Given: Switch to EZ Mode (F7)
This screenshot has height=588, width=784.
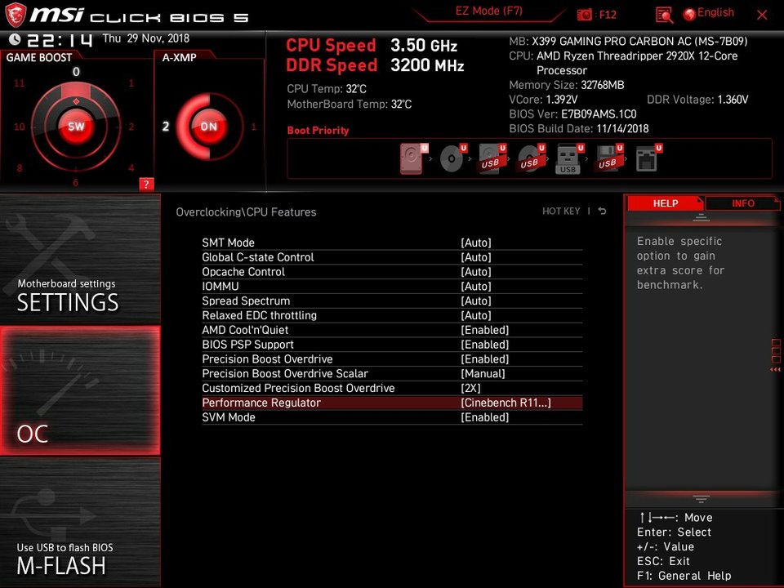Looking at the screenshot, I should [x=488, y=11].
